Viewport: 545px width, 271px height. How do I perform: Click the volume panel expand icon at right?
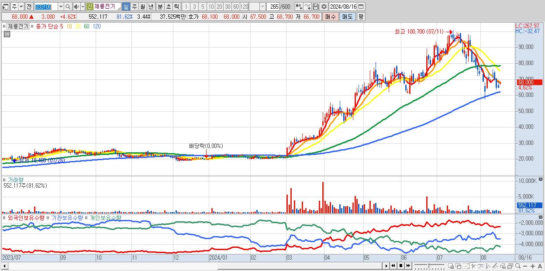pyautogui.click(x=542, y=179)
